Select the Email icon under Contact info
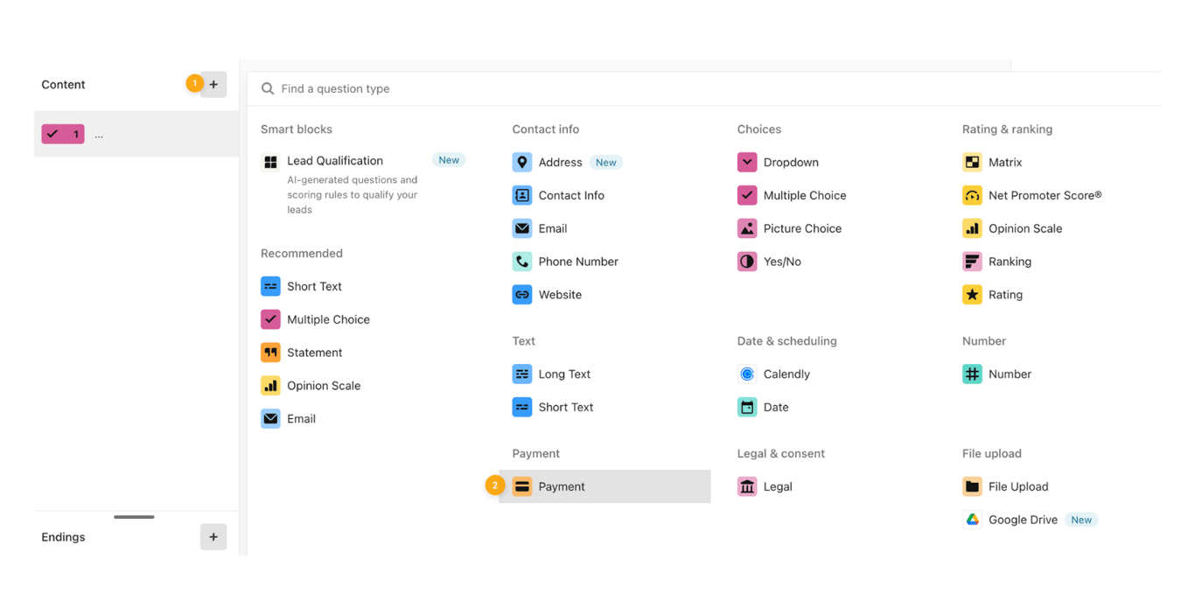Screen dimensions: 1195x615 (522, 228)
